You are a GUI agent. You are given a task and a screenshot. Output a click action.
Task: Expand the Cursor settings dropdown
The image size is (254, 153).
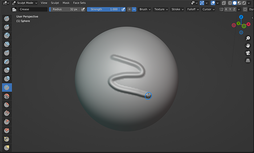[x=208, y=9]
